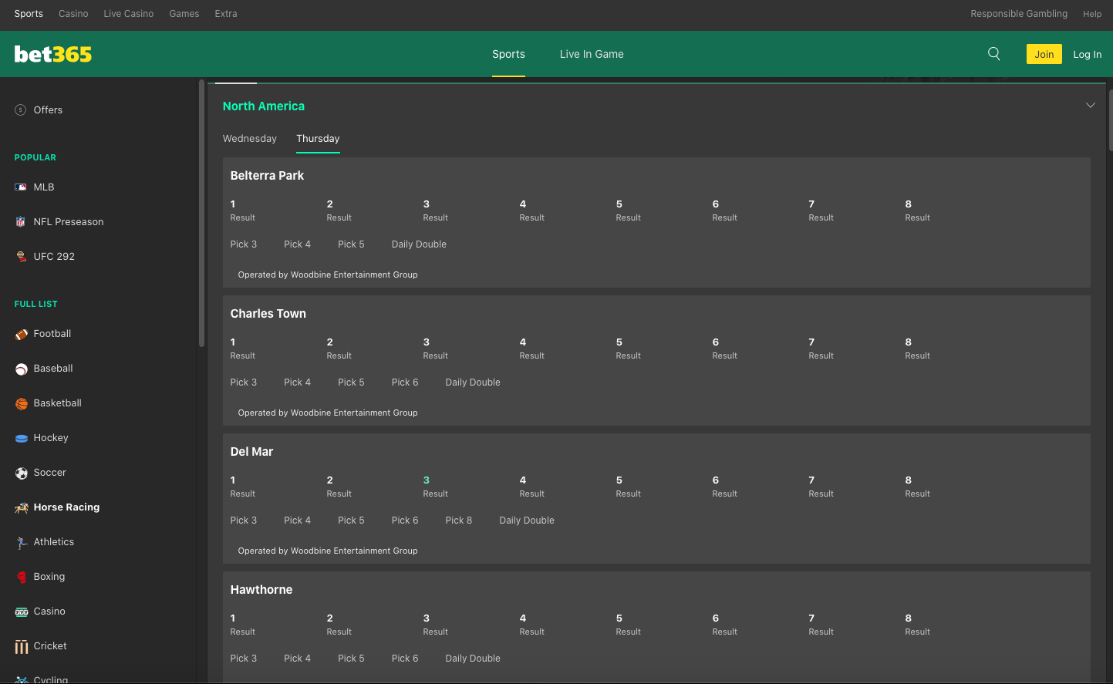Open the Offers coin icon
The height and width of the screenshot is (684, 1113).
point(21,110)
